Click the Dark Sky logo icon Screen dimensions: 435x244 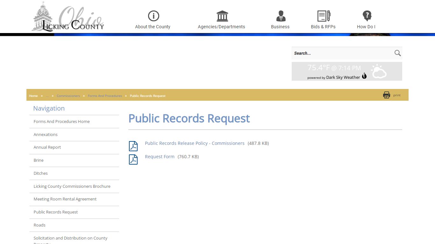click(364, 76)
